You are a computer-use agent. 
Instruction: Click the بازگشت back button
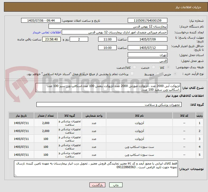point(97,185)
